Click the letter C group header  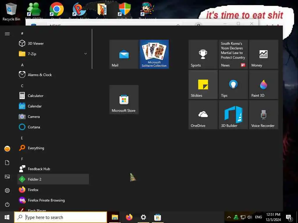pyautogui.click(x=22, y=86)
